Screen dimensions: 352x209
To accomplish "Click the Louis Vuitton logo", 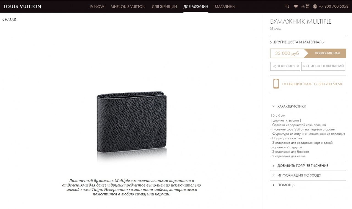I will [x=22, y=6].
